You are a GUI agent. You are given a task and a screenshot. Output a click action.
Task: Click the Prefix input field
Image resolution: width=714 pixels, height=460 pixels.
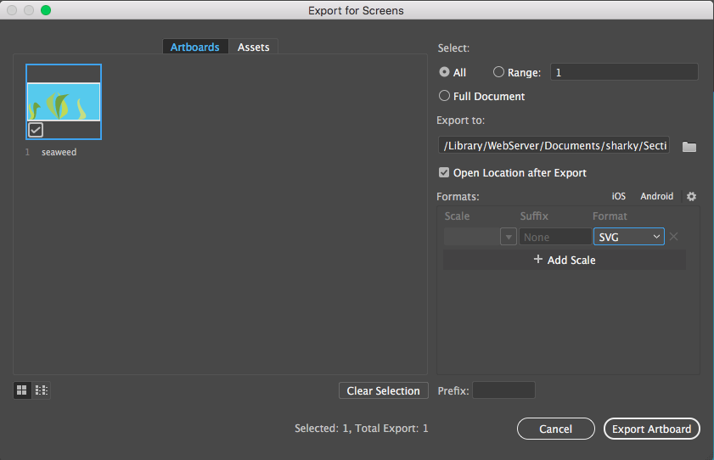[503, 390]
